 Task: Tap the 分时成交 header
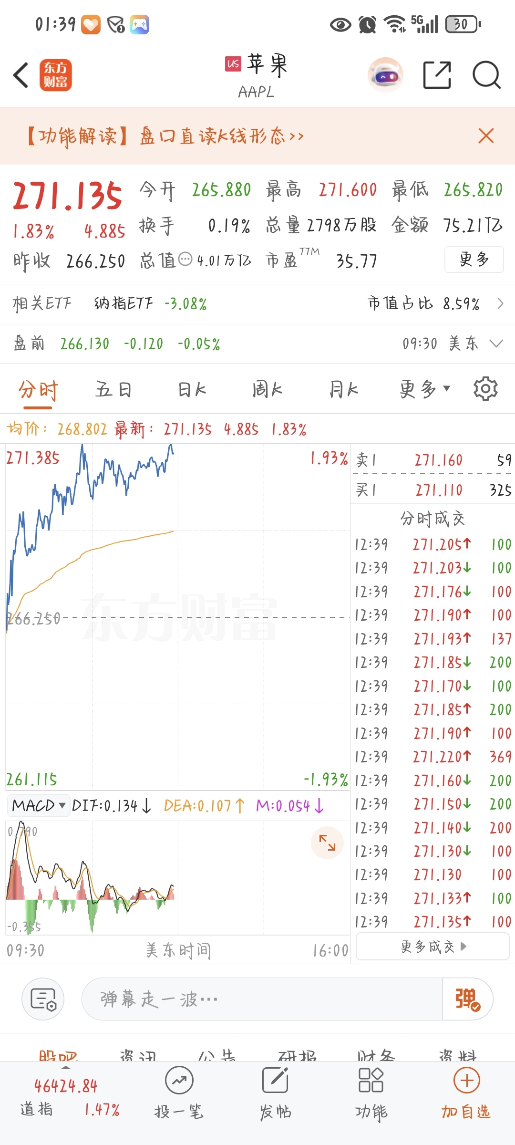click(x=432, y=518)
